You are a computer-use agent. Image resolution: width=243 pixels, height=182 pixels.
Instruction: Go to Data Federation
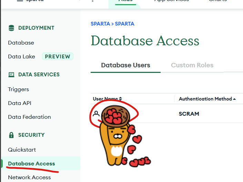coord(29,117)
